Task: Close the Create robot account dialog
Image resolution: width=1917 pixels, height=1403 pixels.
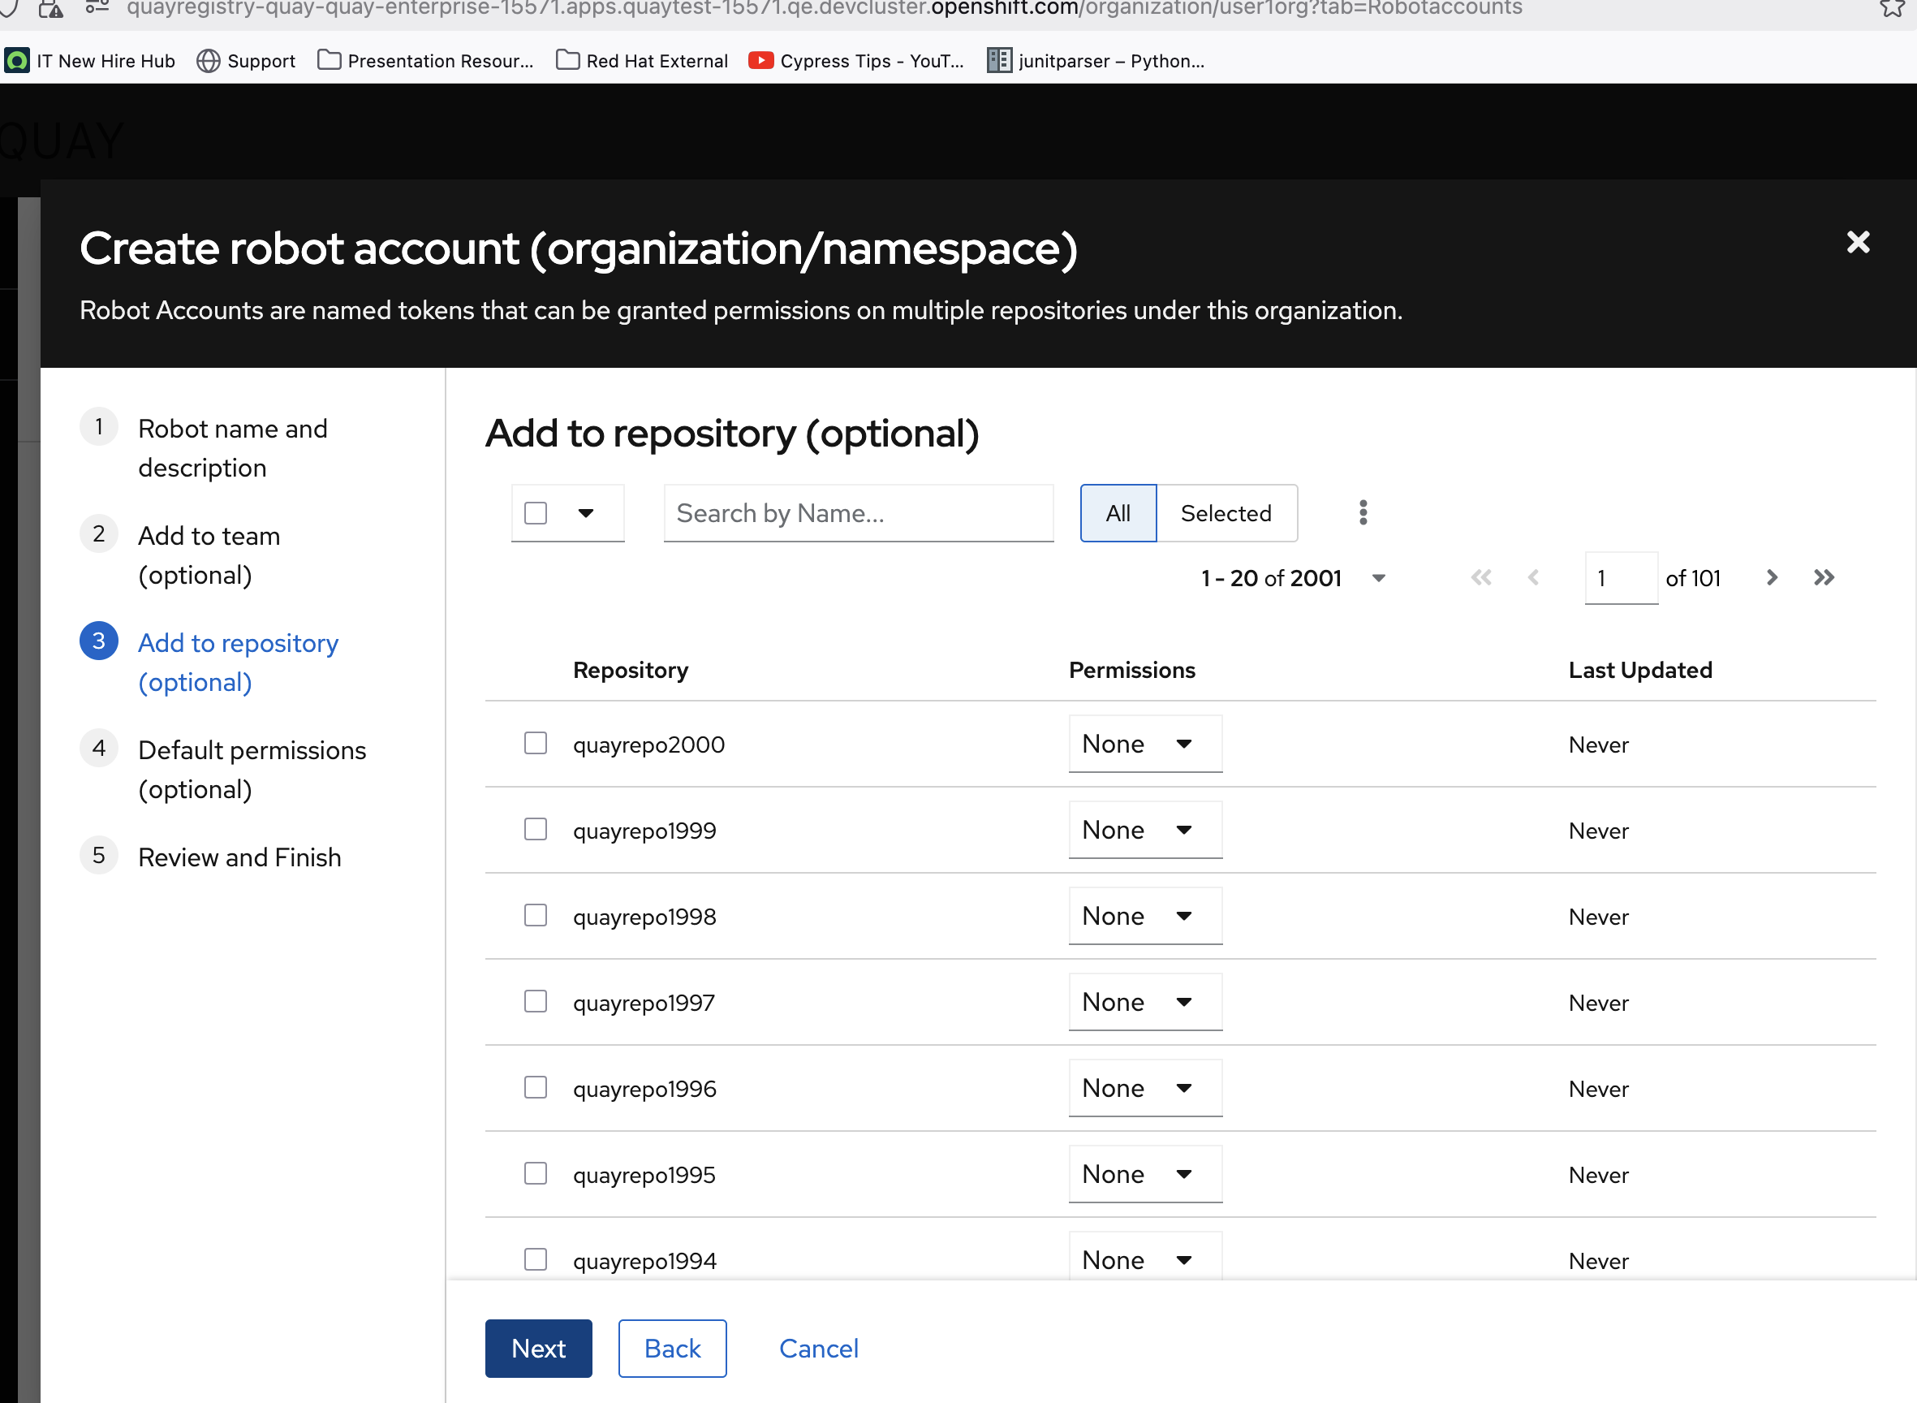Action: coord(1858,243)
